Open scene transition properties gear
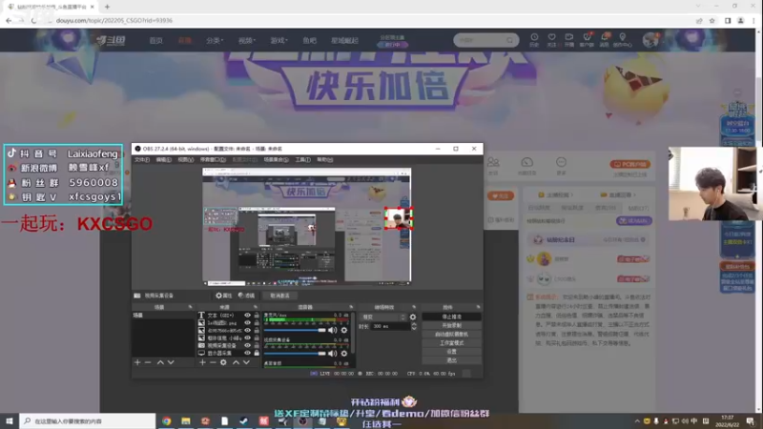763x429 pixels. [413, 317]
